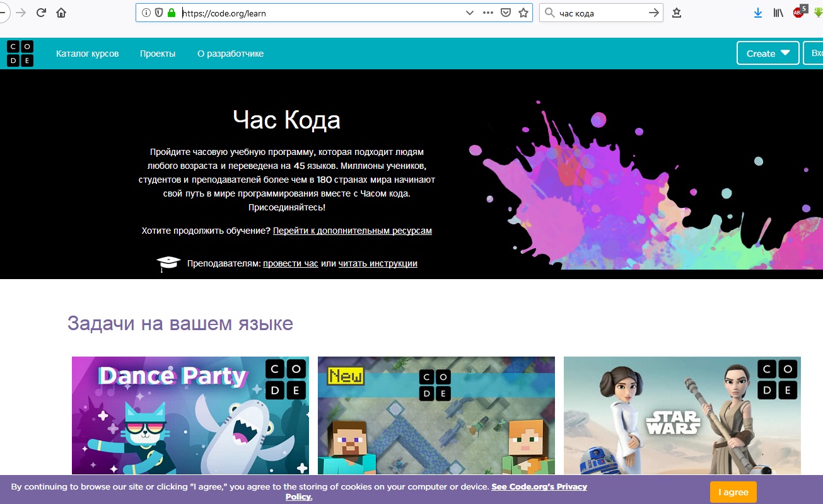Open the Minecraft New activity thumbnail
The image size is (823, 504).
pos(436,416)
